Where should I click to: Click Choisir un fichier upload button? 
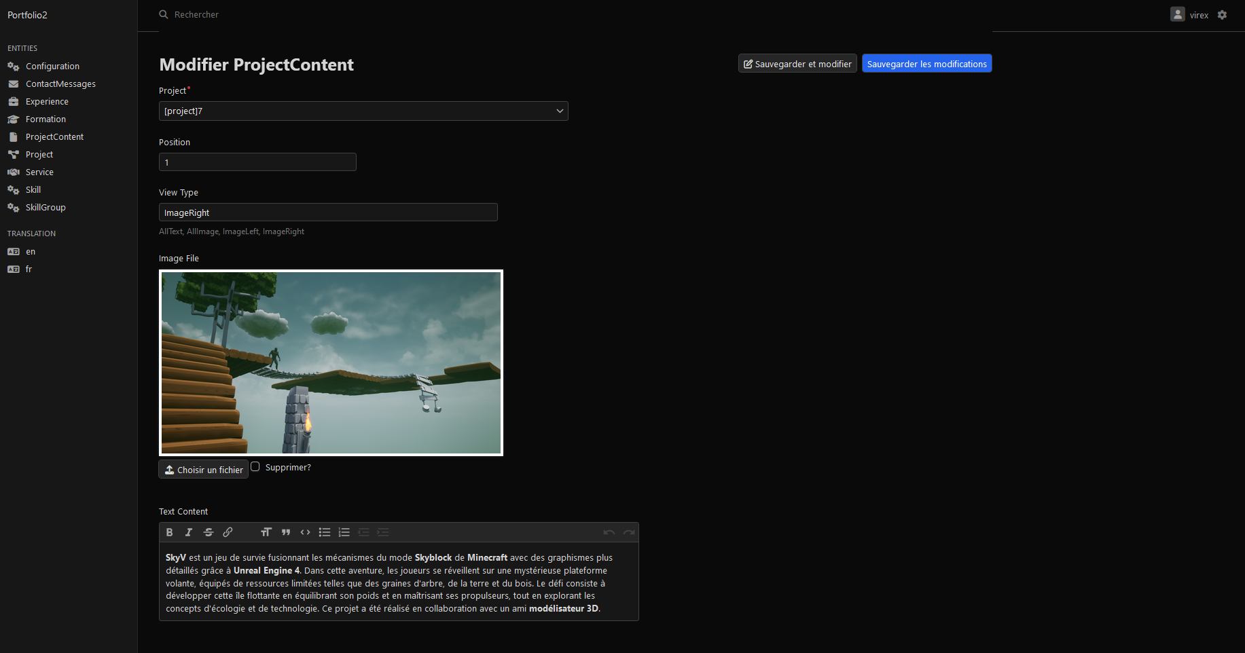tap(204, 470)
